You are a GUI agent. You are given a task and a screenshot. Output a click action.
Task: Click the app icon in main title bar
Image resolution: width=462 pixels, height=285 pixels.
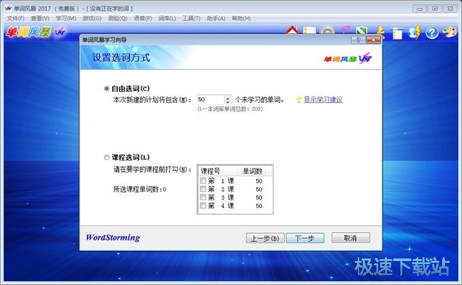pyautogui.click(x=8, y=8)
